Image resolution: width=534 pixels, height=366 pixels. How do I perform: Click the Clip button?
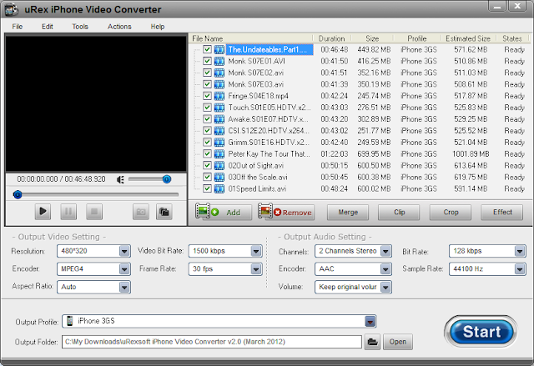pos(399,213)
